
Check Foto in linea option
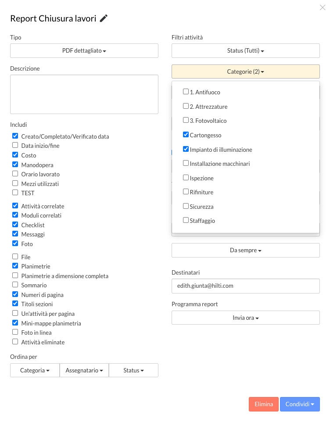click(x=15, y=332)
